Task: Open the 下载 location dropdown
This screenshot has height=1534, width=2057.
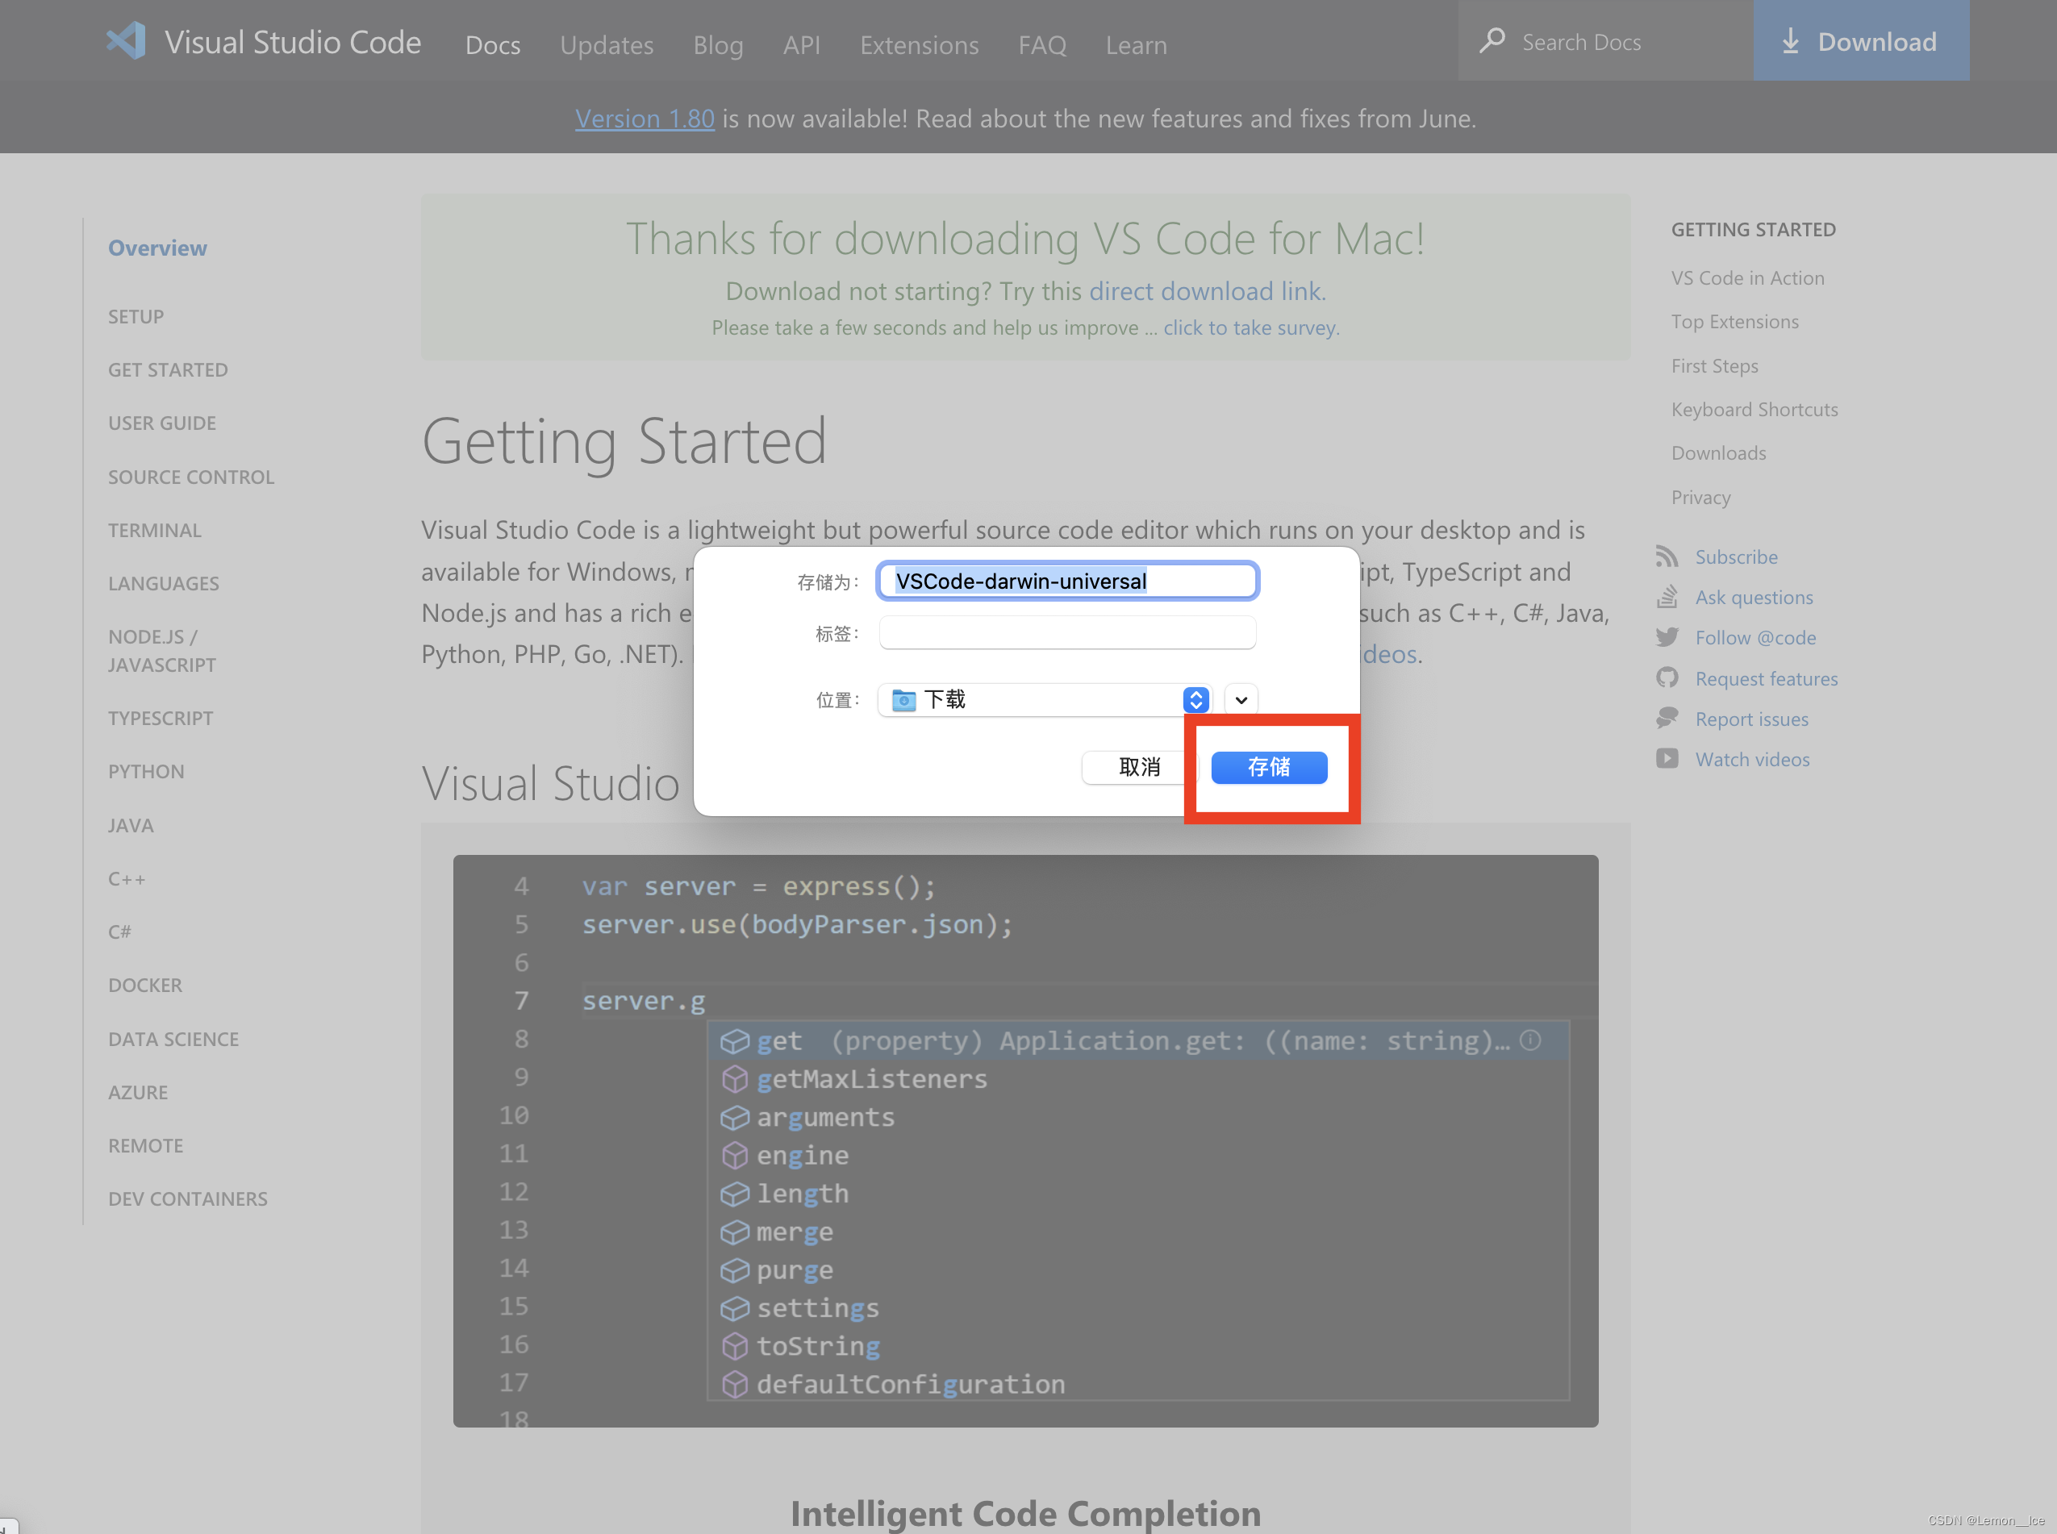Action: point(1031,699)
